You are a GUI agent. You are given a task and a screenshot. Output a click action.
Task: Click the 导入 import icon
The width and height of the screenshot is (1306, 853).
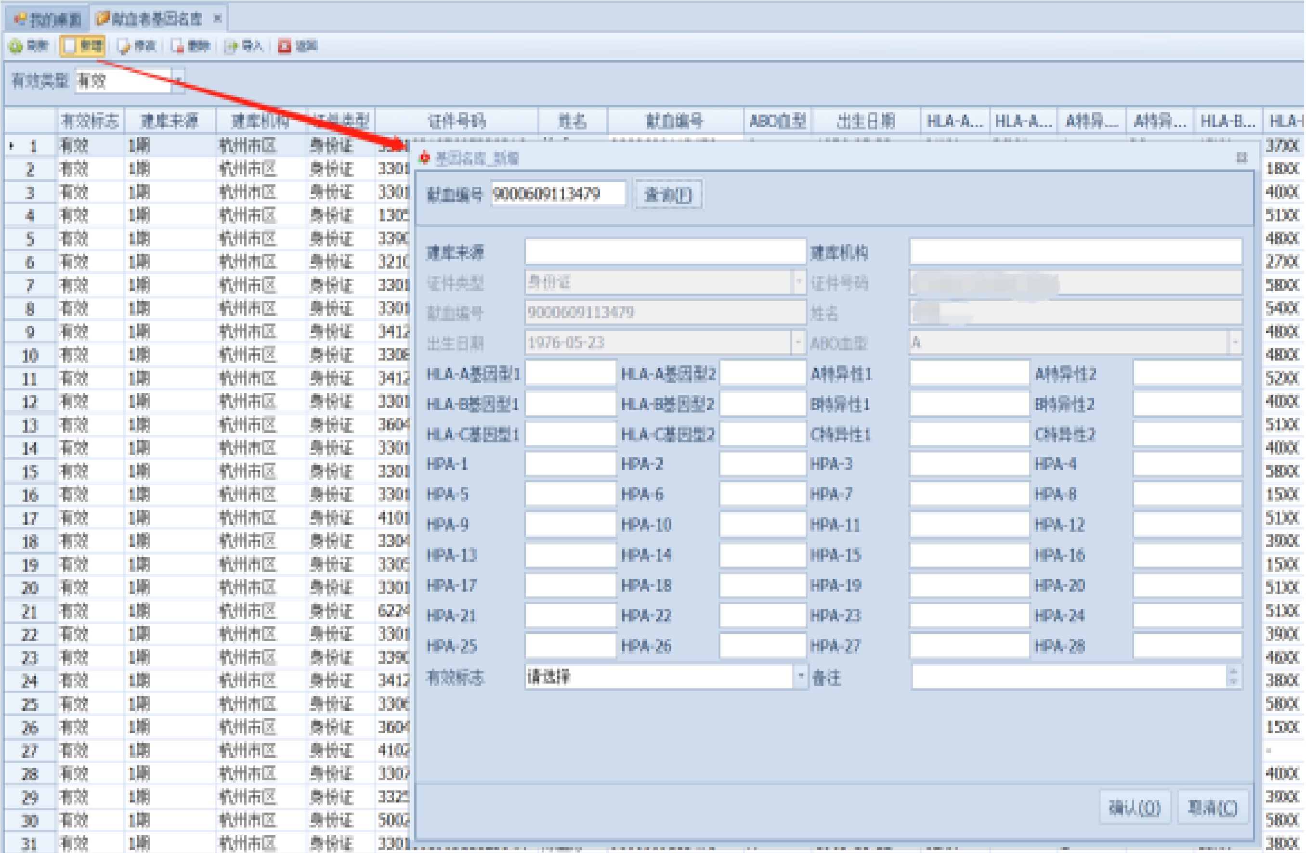[231, 47]
